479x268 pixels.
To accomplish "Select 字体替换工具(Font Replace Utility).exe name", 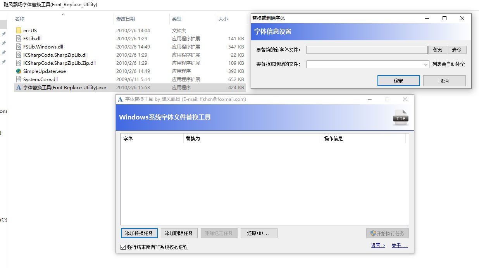I will (65, 87).
